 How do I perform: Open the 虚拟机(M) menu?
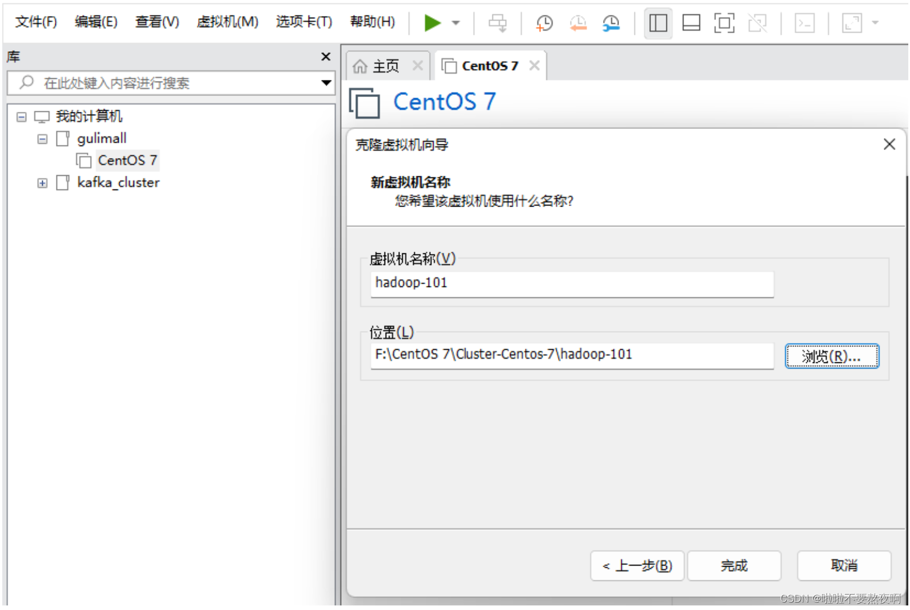[227, 22]
